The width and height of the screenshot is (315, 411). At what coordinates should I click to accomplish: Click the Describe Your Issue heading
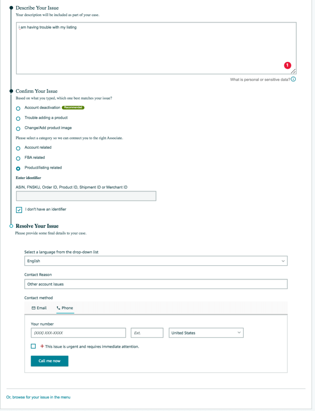37,8
